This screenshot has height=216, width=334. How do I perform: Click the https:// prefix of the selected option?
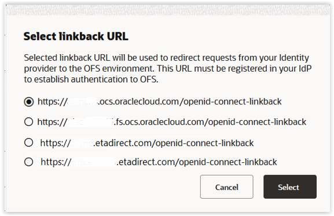click(52, 102)
